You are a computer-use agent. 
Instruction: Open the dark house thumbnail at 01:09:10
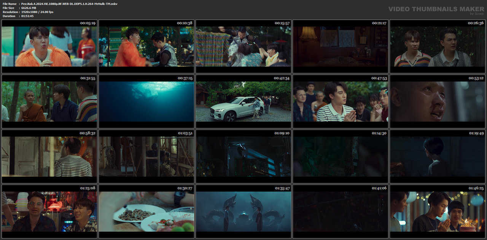pyautogui.click(x=243, y=156)
